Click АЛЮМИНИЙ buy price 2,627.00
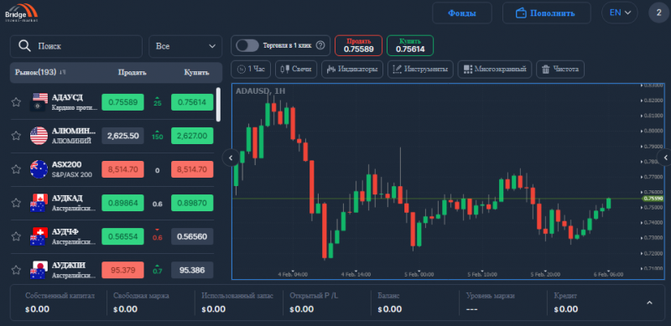Image resolution: width=671 pixels, height=326 pixels. [192, 136]
